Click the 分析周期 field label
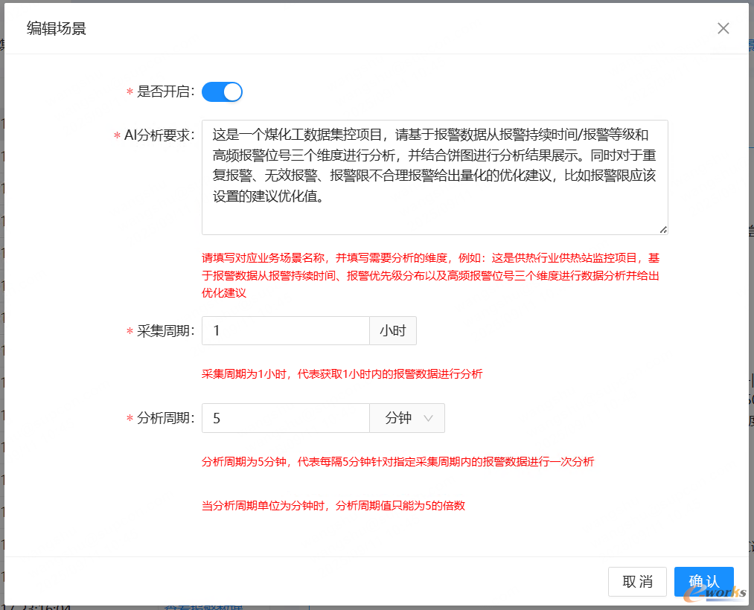This screenshot has width=754, height=610. (165, 418)
